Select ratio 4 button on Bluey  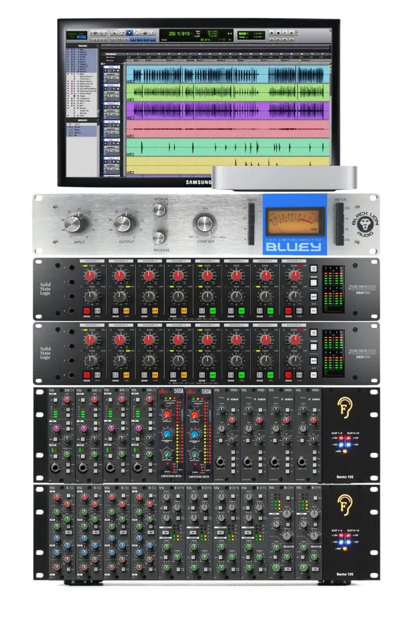tap(251, 239)
